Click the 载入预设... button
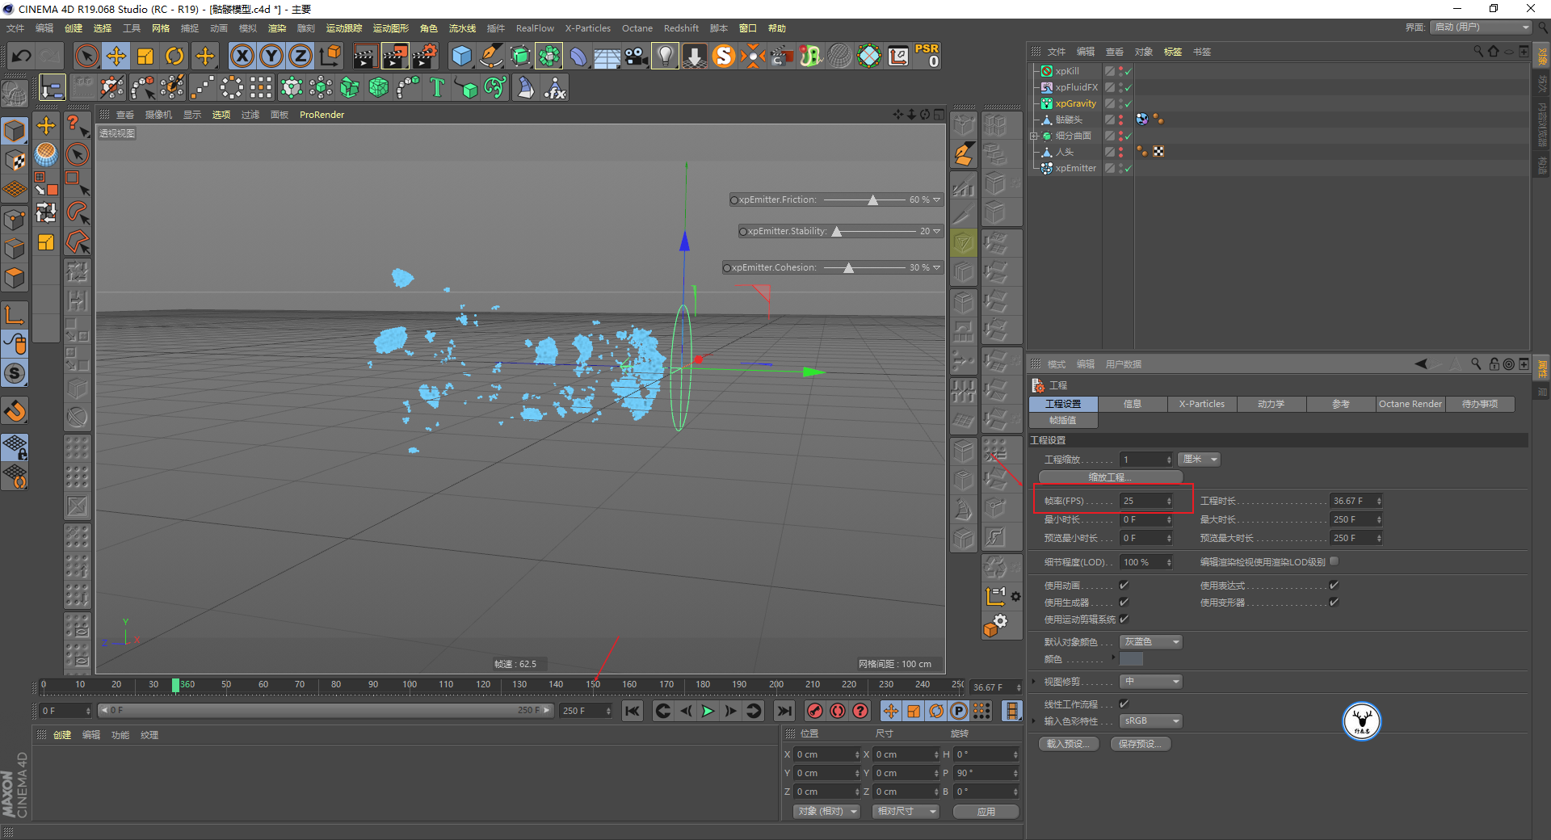 pyautogui.click(x=1069, y=744)
